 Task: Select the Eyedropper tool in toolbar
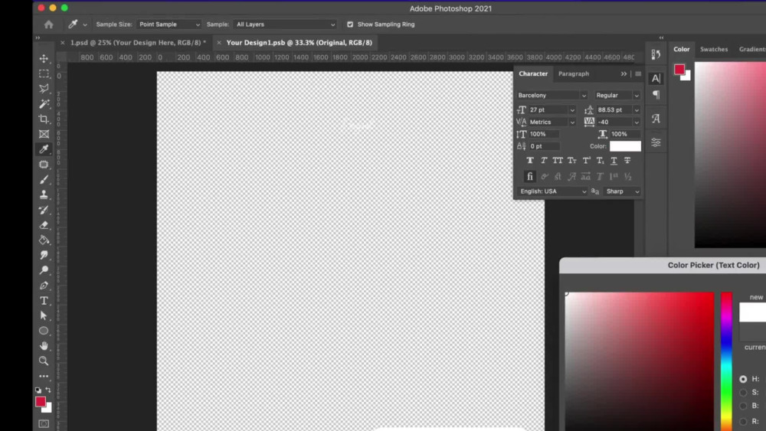tap(44, 149)
